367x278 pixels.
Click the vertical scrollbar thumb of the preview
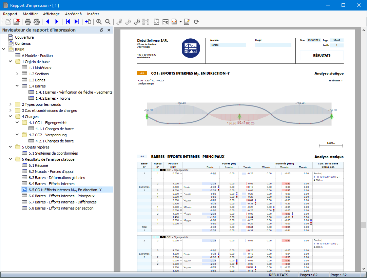(364, 225)
